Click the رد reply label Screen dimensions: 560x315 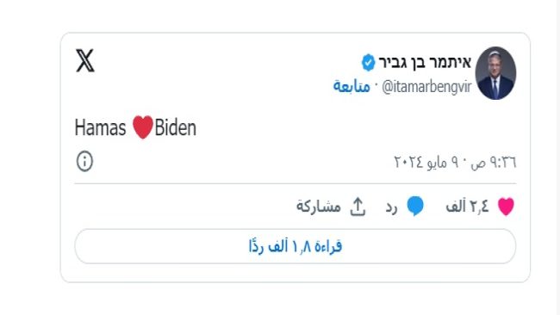391,207
